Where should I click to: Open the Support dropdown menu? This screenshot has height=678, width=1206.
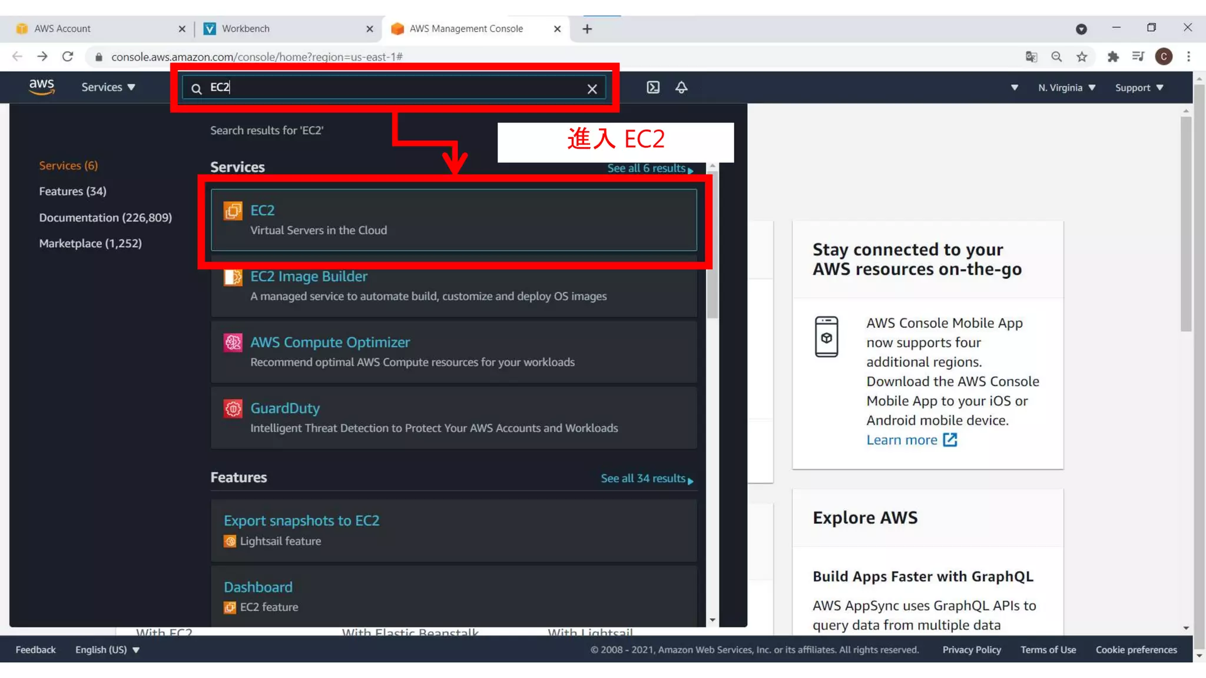[1139, 88]
